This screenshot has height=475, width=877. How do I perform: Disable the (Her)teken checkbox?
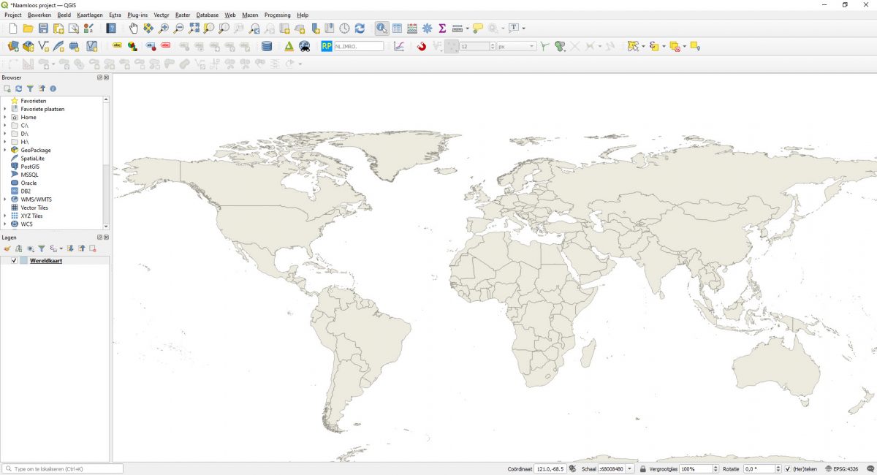789,468
